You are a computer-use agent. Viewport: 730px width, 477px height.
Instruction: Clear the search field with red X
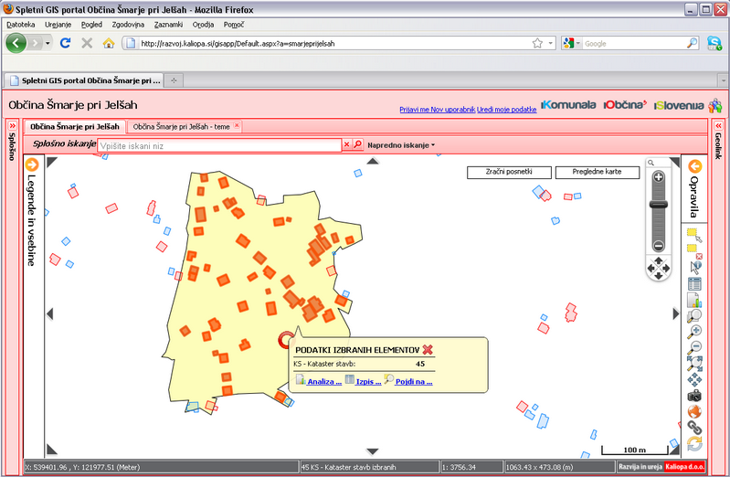coord(347,144)
